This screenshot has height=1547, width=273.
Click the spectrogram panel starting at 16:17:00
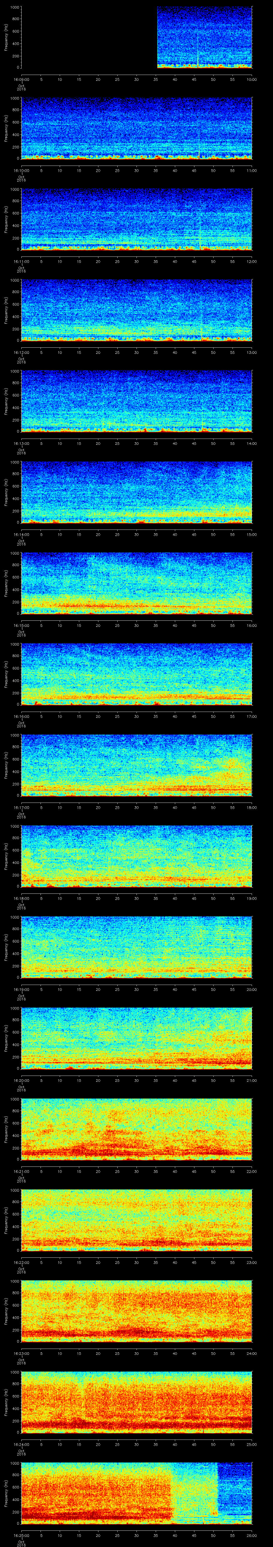pyautogui.click(x=136, y=765)
